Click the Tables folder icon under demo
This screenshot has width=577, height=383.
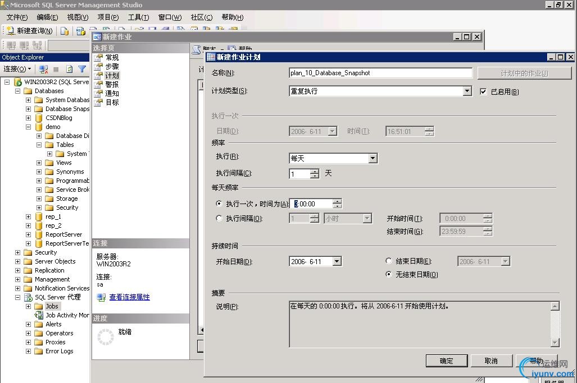coord(49,145)
